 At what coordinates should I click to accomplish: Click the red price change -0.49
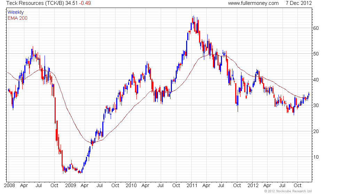coord(85,3)
